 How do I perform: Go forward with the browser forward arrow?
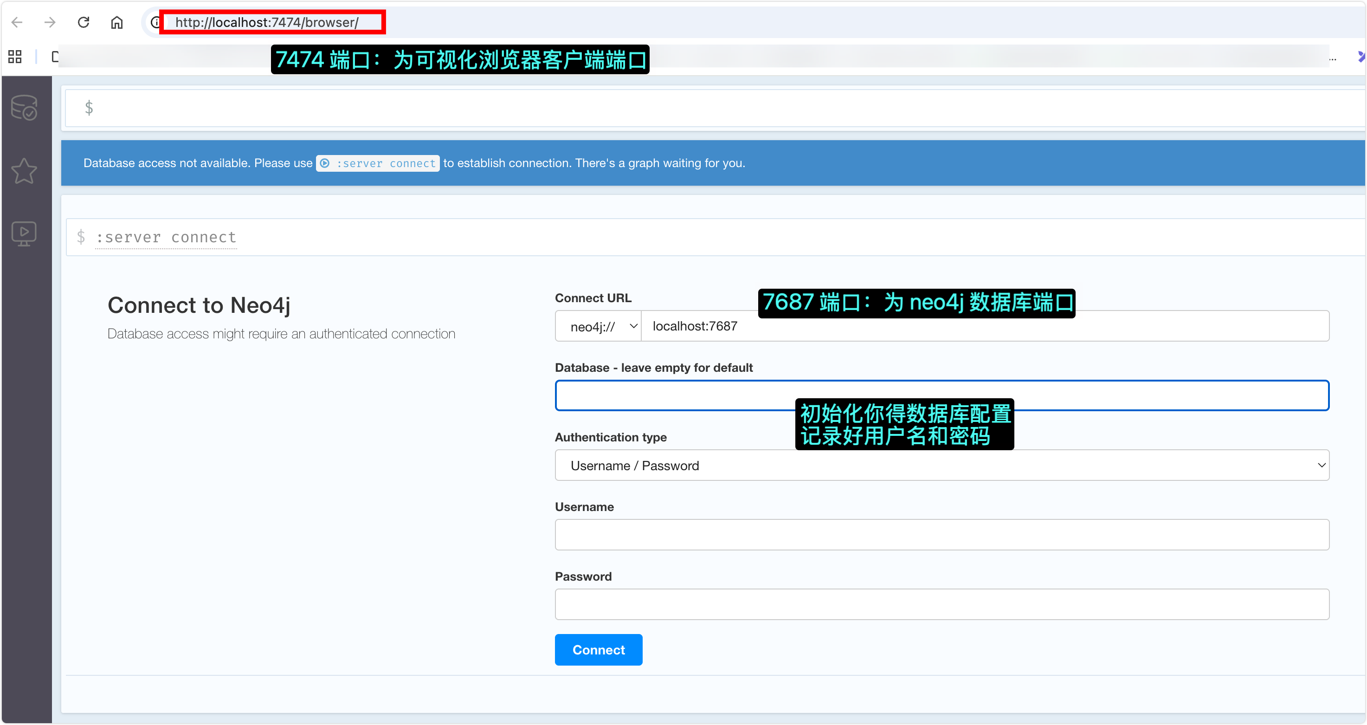pyautogui.click(x=50, y=22)
